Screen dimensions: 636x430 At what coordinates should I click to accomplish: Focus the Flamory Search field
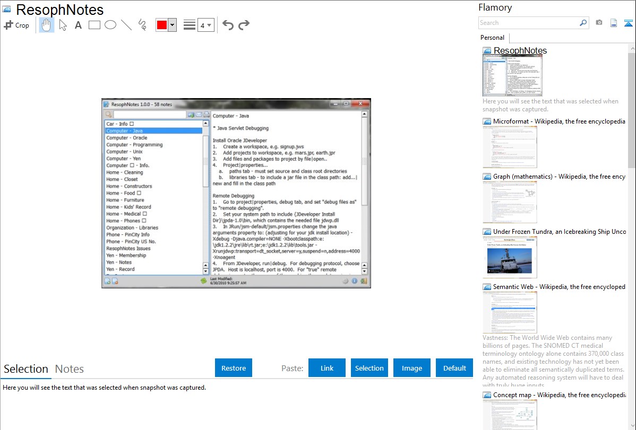pos(529,23)
